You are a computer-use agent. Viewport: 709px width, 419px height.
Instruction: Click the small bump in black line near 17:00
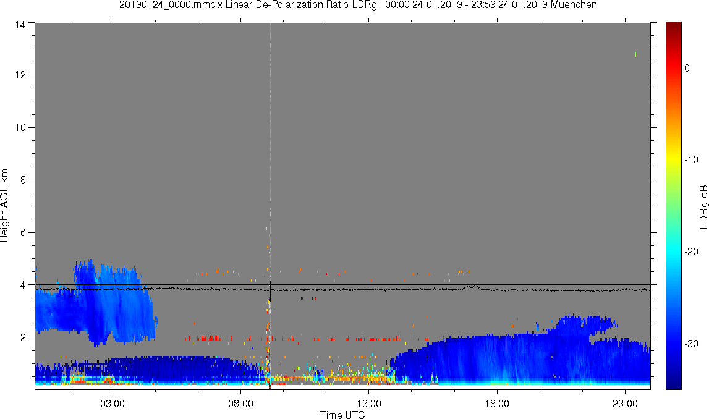(472, 287)
